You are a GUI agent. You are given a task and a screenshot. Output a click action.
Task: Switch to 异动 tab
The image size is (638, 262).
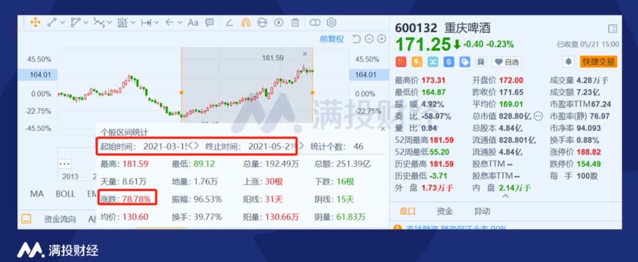pyautogui.click(x=482, y=211)
